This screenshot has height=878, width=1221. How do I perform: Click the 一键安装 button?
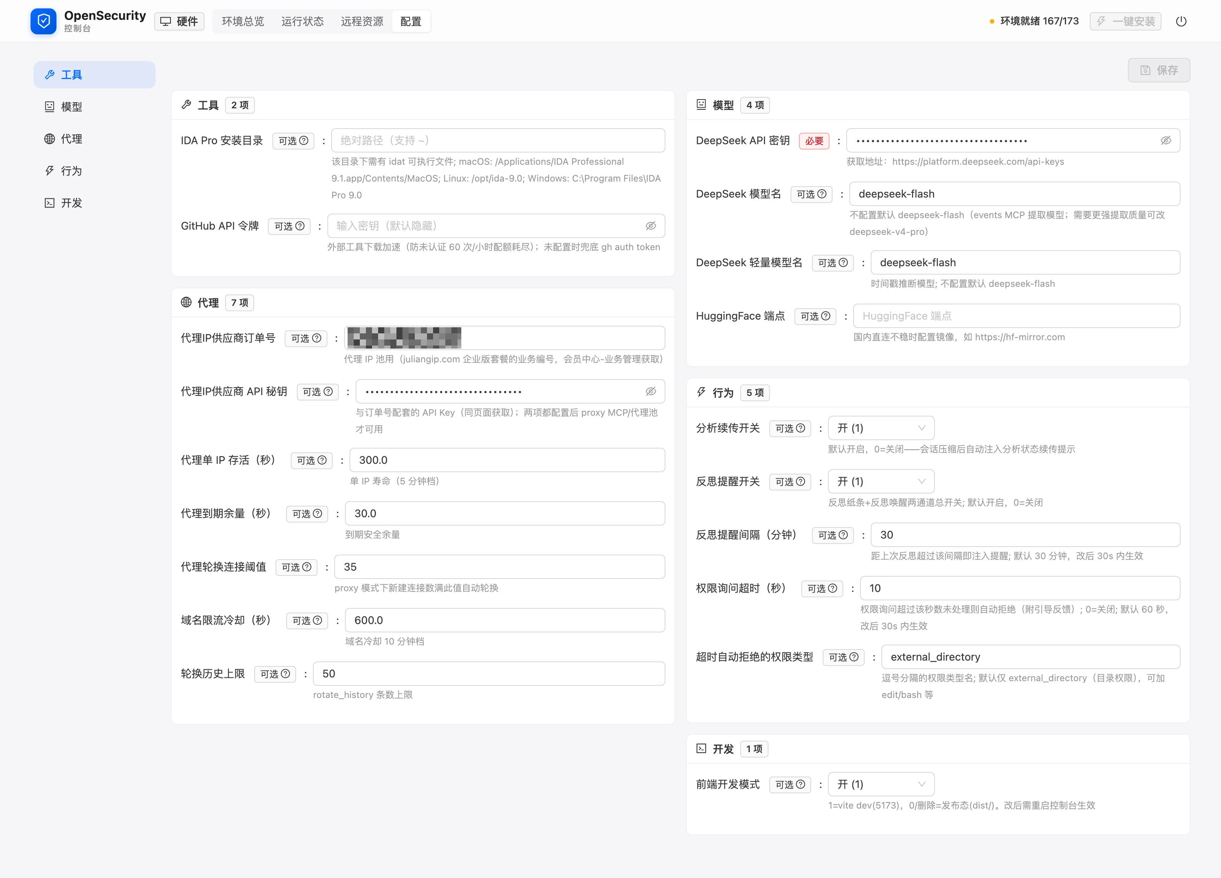click(x=1125, y=21)
